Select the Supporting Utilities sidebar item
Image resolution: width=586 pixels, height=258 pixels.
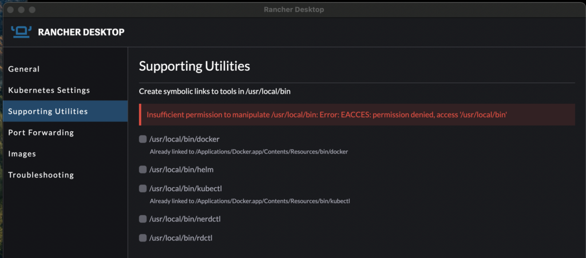[65, 111]
